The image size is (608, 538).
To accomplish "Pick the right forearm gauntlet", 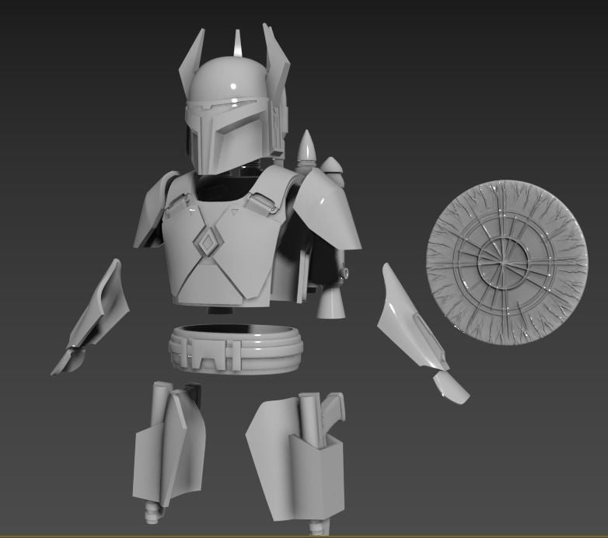I will 408,319.
